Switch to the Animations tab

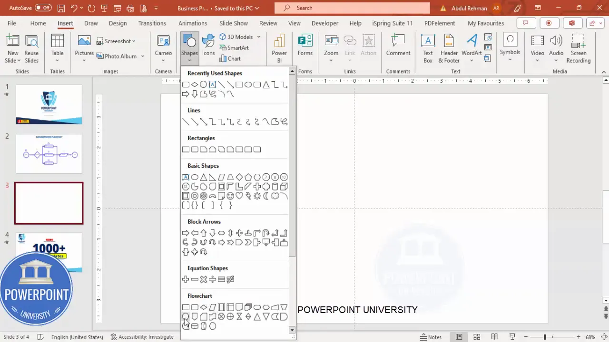pos(193,23)
